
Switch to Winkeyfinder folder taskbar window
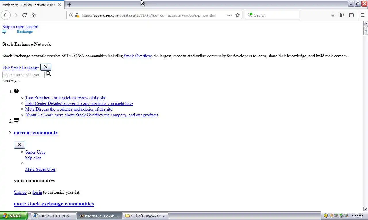pyautogui.click(x=146, y=216)
